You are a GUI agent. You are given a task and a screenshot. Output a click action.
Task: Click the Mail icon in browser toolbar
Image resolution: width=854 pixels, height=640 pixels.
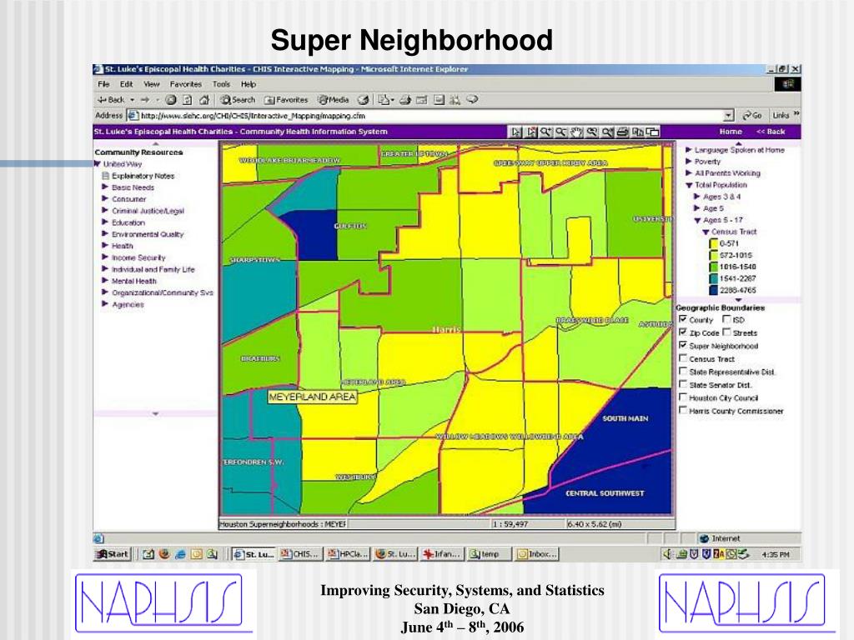pyautogui.click(x=384, y=100)
